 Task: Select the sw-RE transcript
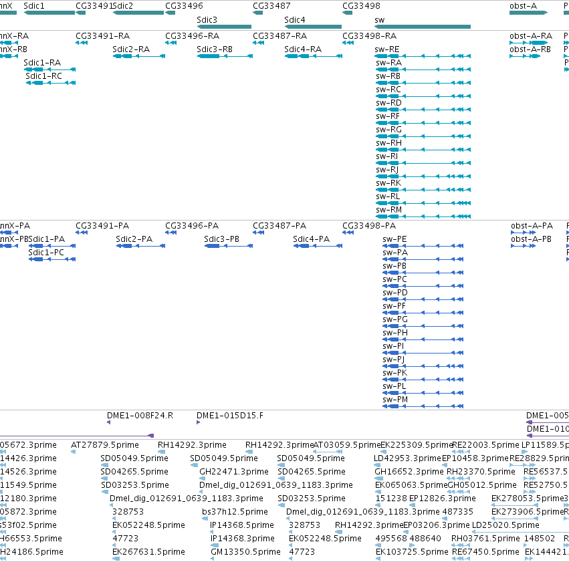pyautogui.click(x=423, y=56)
